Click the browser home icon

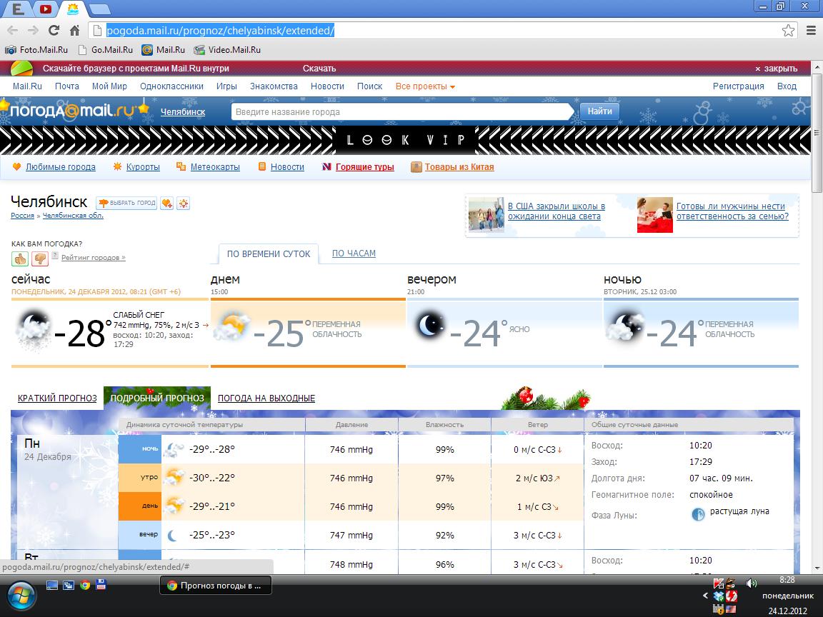pos(74,30)
